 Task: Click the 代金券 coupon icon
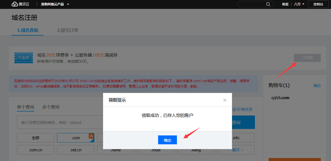coord(24,58)
